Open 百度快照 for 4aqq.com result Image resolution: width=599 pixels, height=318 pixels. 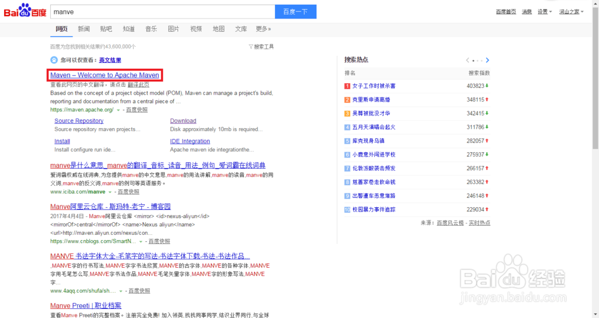(139, 291)
